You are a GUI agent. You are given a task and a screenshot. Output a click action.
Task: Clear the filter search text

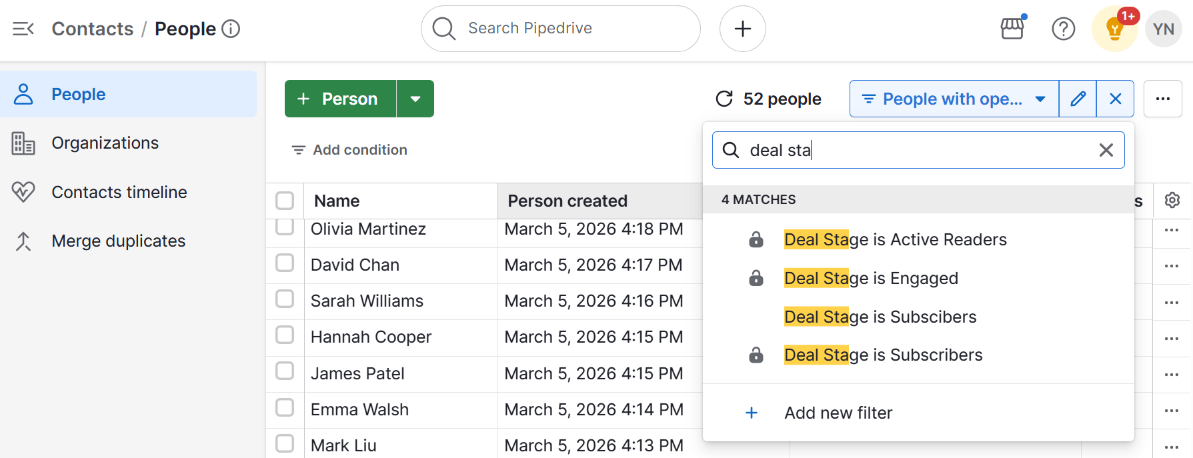tap(1106, 150)
